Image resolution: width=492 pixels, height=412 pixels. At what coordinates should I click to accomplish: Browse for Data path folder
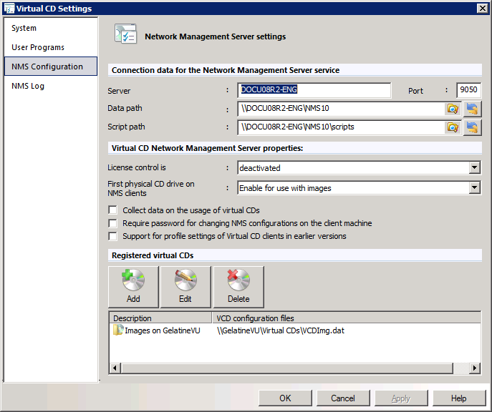pos(452,109)
